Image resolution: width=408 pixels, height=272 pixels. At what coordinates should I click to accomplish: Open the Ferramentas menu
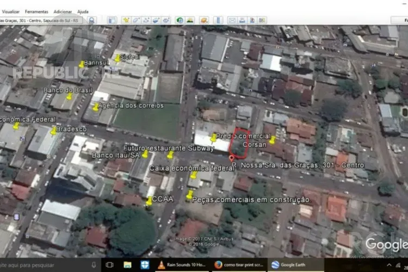tap(36, 11)
